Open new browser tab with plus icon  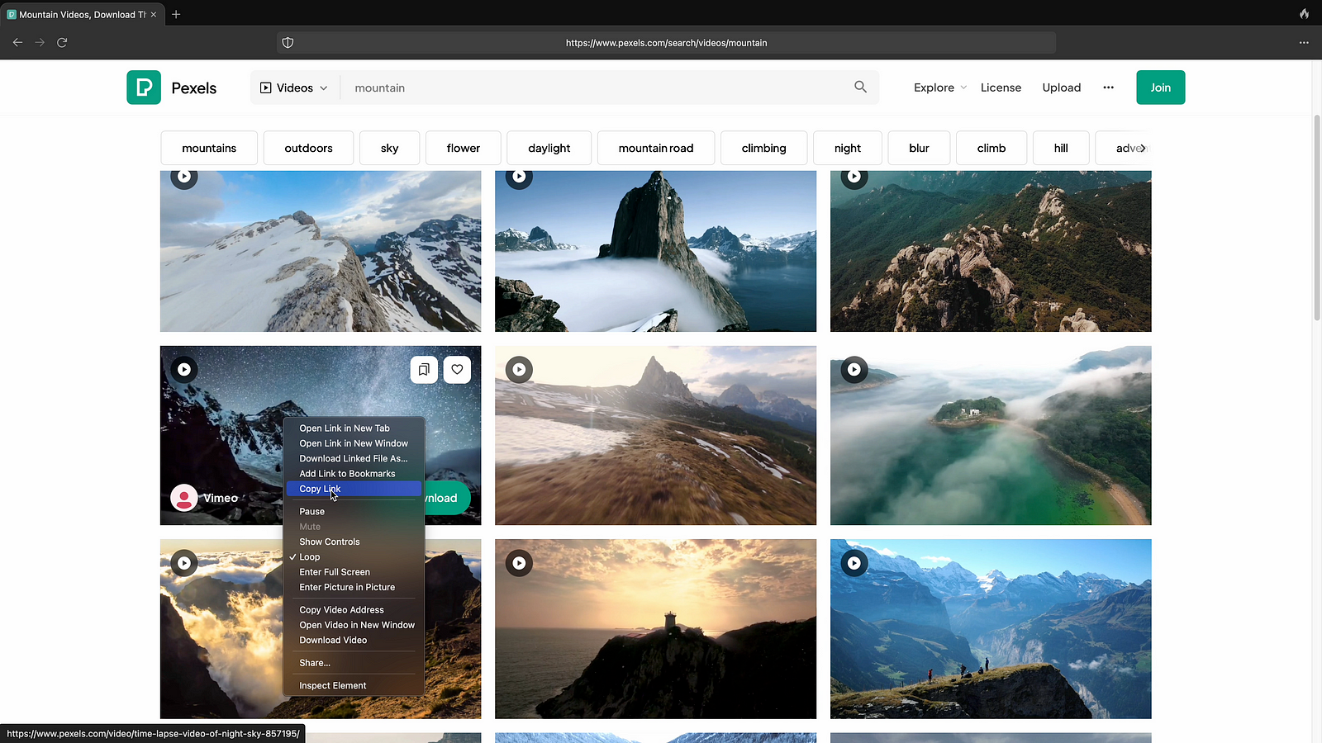(x=176, y=14)
